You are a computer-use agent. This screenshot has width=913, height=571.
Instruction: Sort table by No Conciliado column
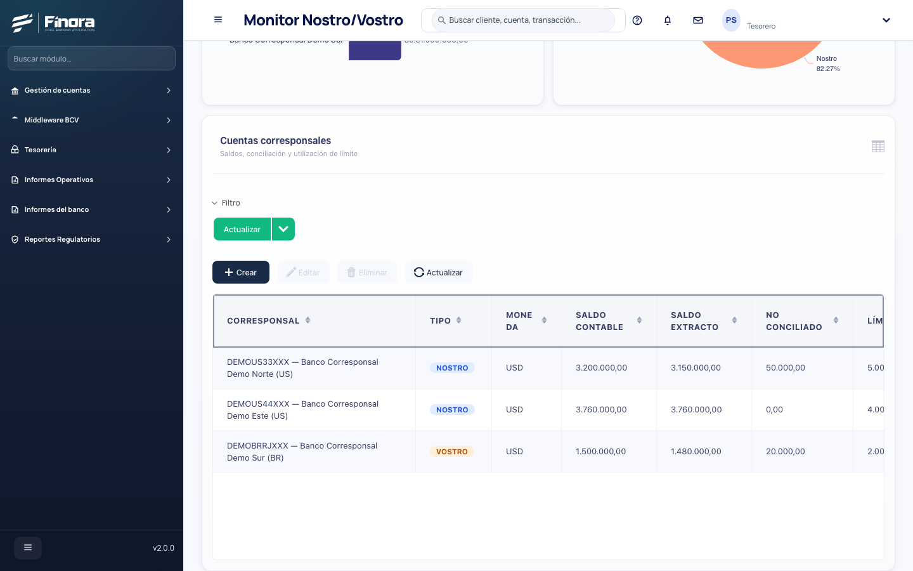pos(836,320)
